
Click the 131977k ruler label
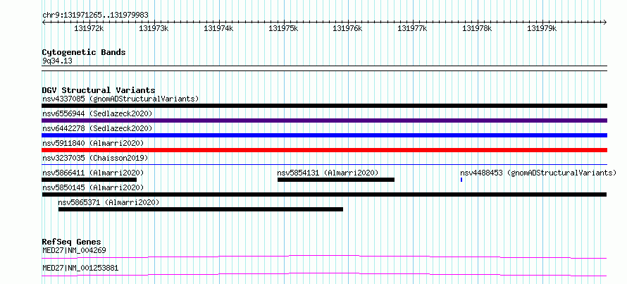point(412,28)
